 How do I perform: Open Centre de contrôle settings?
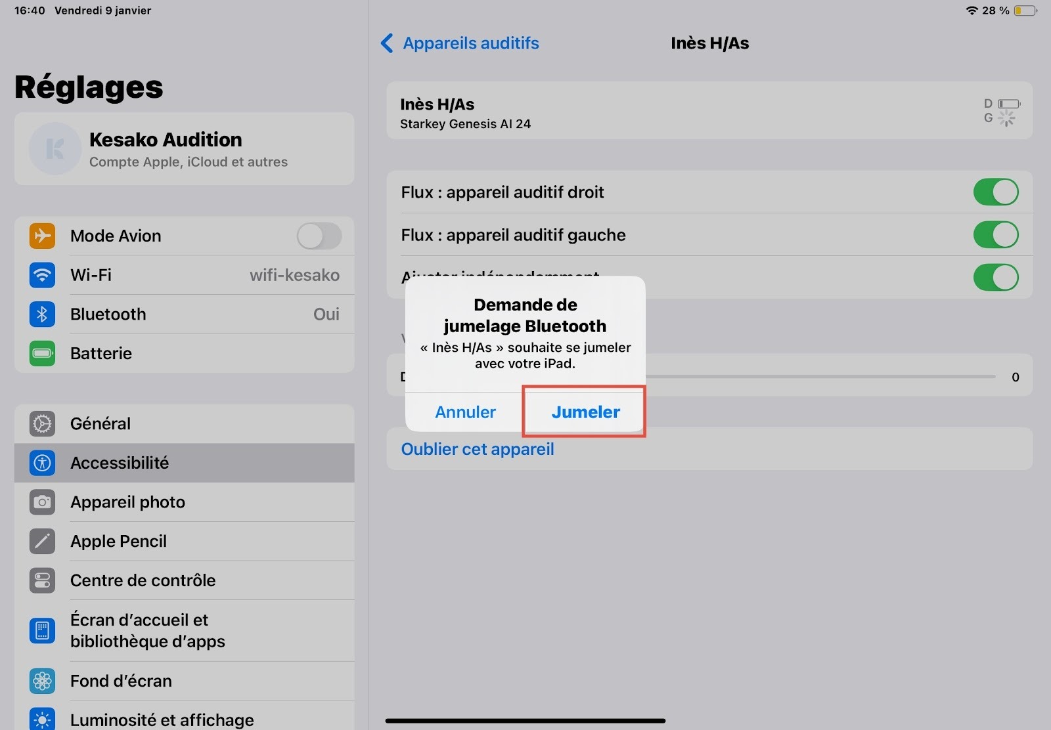click(185, 580)
